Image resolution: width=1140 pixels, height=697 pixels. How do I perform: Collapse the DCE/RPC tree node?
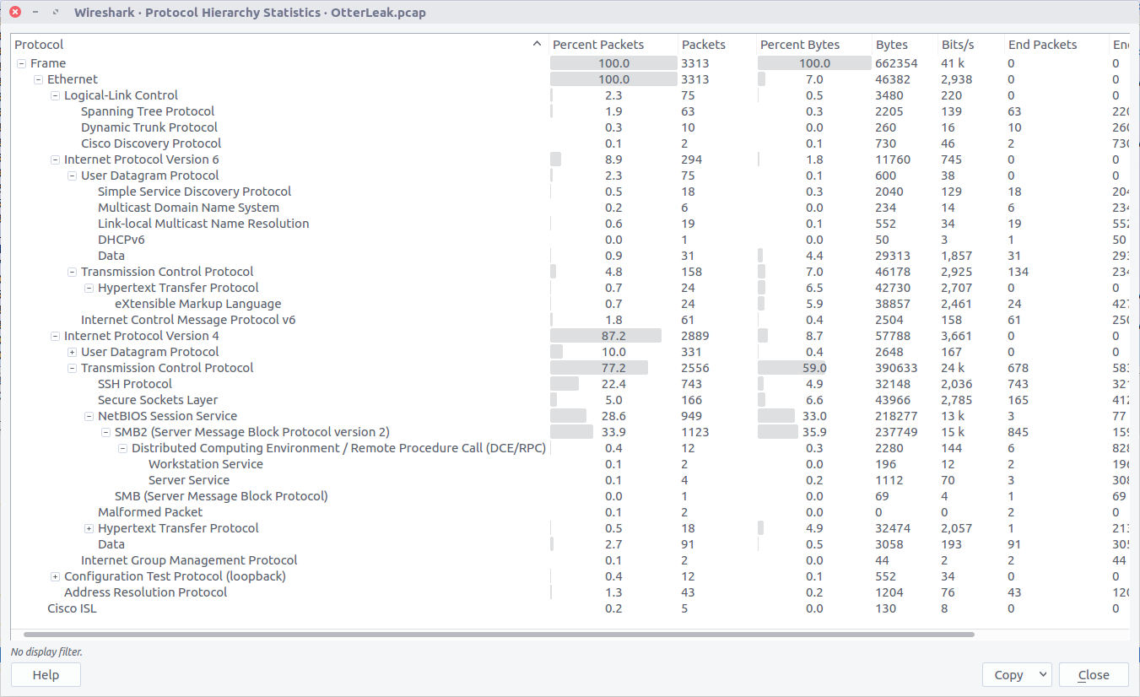point(122,448)
